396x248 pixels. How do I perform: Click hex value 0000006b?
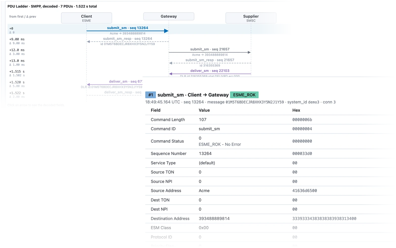[302, 120]
